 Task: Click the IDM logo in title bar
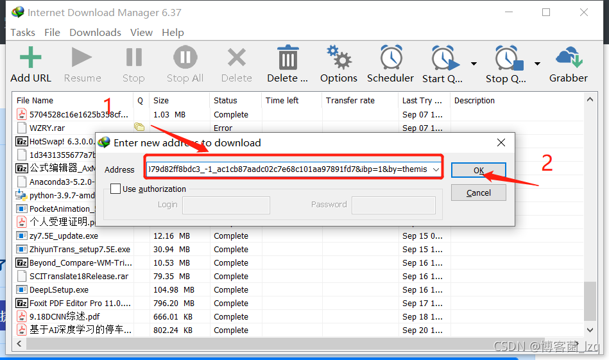[17, 12]
